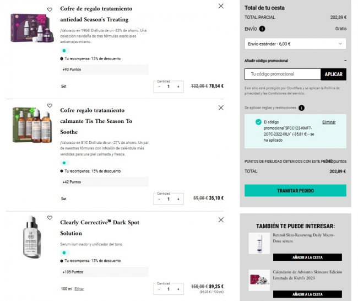
Task: Remove Season's Treating set from cart
Action: point(221,6)
